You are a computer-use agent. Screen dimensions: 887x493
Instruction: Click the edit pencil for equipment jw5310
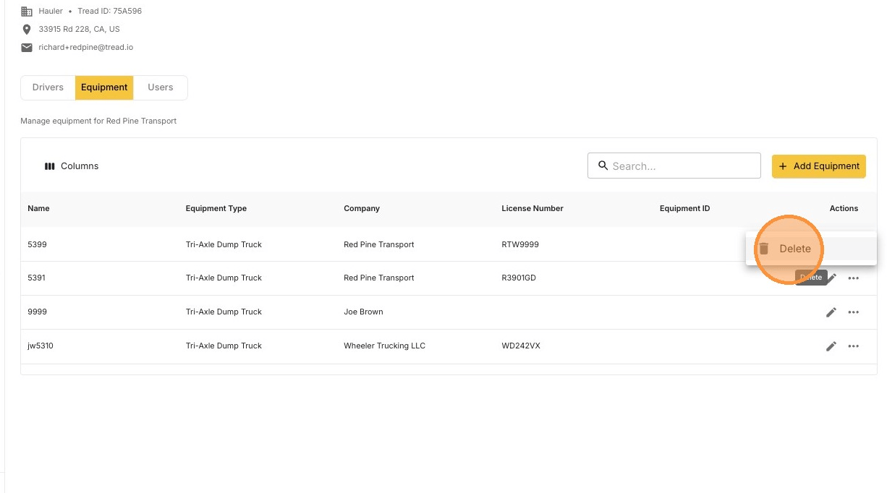click(x=831, y=346)
